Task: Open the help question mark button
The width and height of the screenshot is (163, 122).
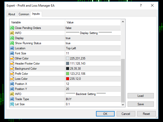Action: 141,5
